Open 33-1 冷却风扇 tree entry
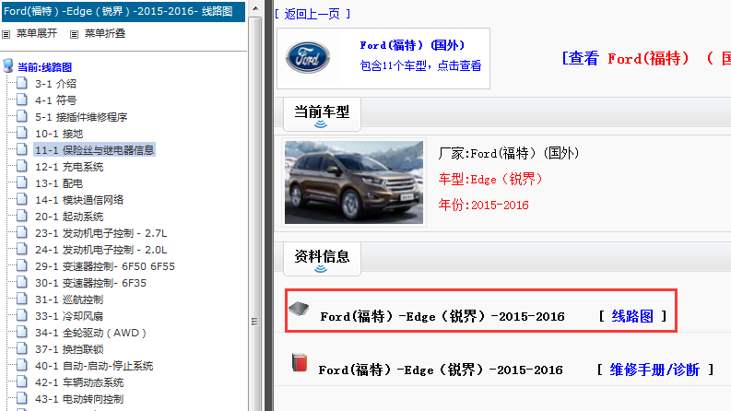731x411 pixels. [x=69, y=316]
